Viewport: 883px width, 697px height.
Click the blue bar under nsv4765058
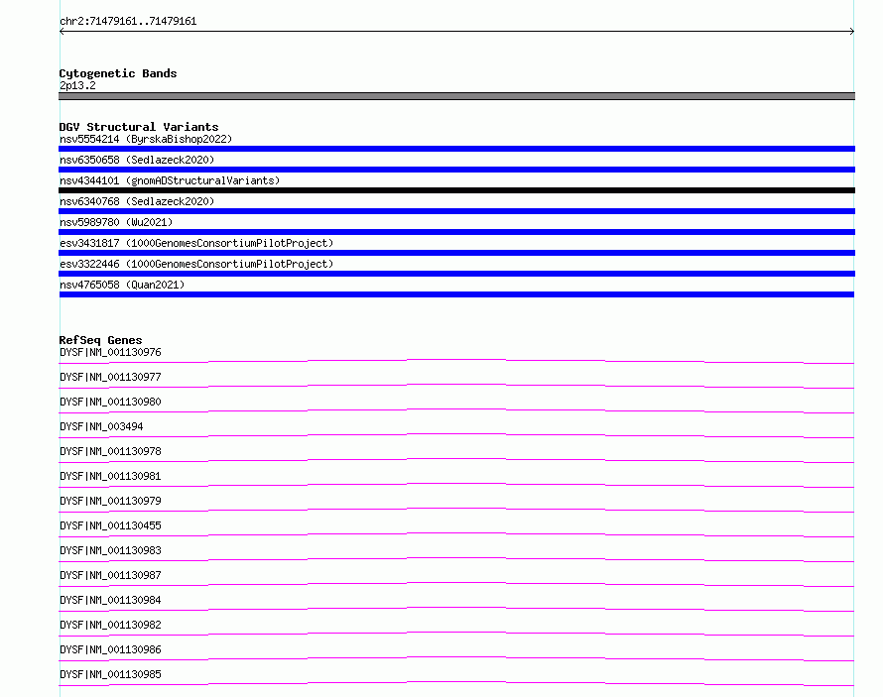click(x=456, y=294)
